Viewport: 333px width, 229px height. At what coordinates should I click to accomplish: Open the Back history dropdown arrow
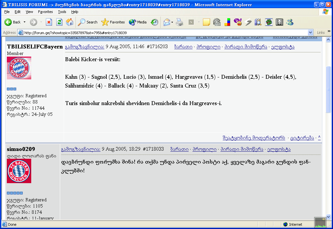24,22
